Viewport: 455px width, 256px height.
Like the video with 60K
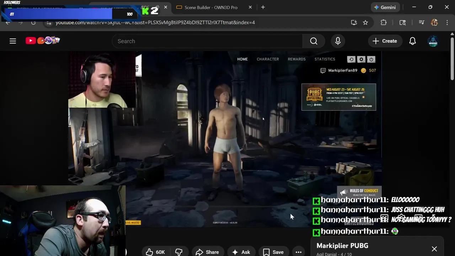(155, 252)
